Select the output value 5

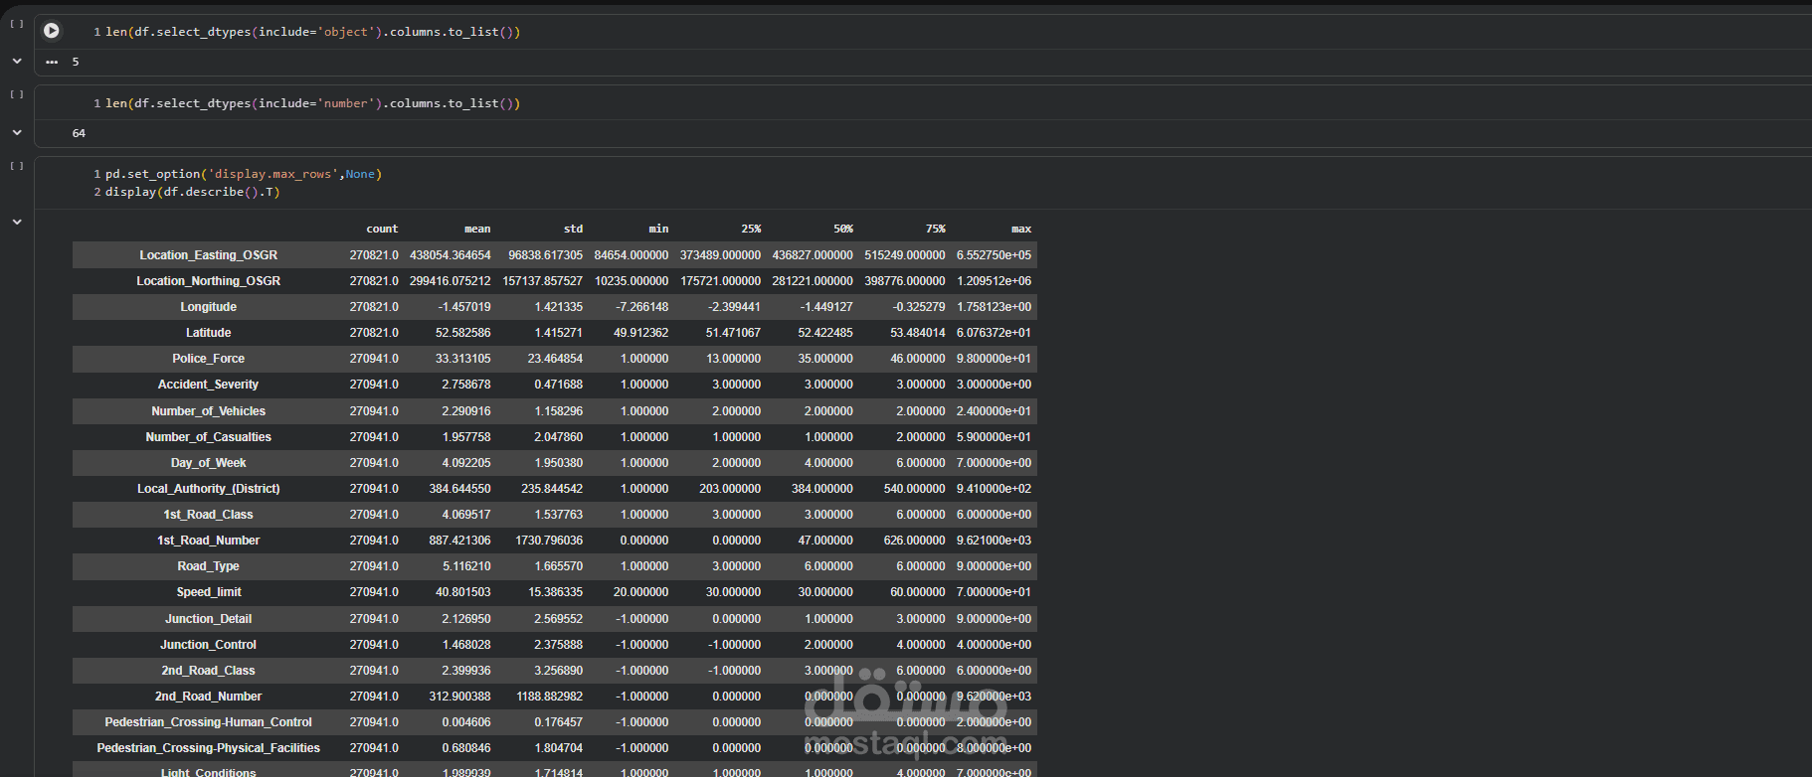(76, 62)
